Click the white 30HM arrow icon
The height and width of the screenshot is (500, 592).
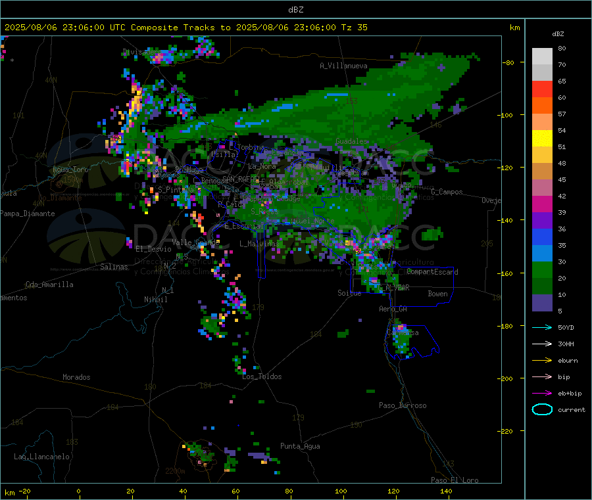point(542,344)
